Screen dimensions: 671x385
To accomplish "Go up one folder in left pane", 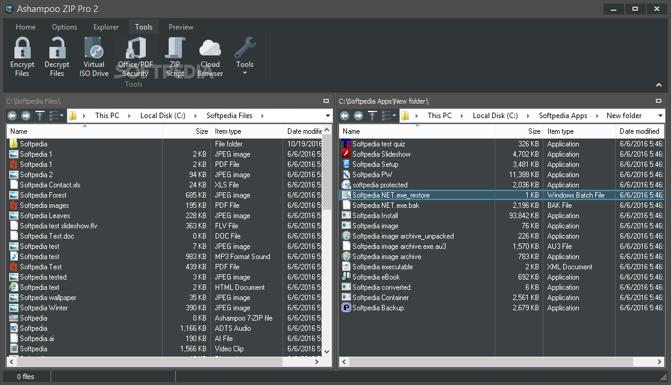I will [40, 116].
